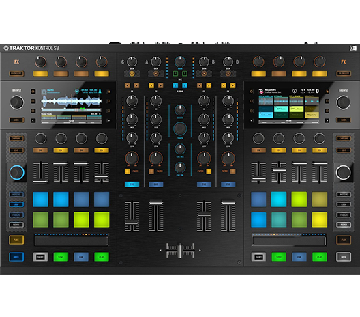Toggle the first green MIC button

(x=175, y=74)
